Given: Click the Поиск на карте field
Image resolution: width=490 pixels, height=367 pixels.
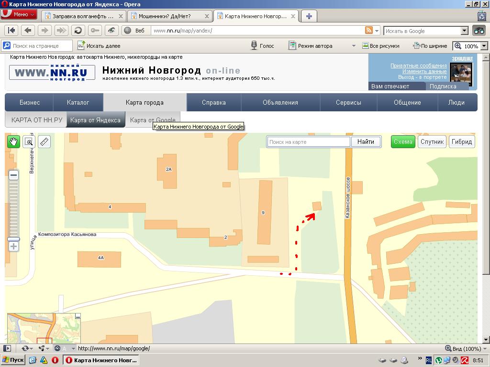Looking at the screenshot, I should (309, 142).
